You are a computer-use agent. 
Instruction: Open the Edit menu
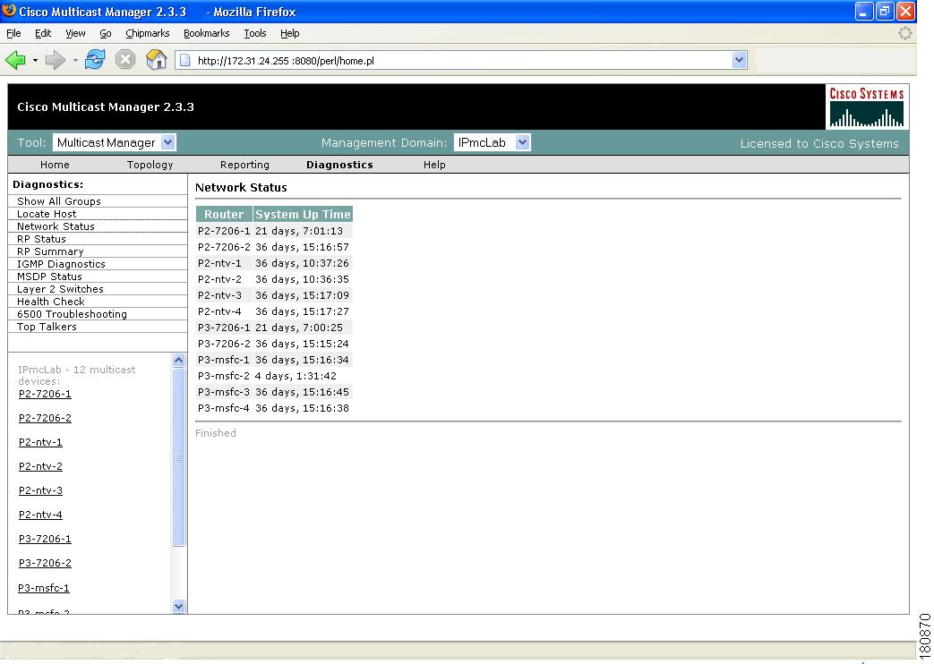(x=43, y=33)
